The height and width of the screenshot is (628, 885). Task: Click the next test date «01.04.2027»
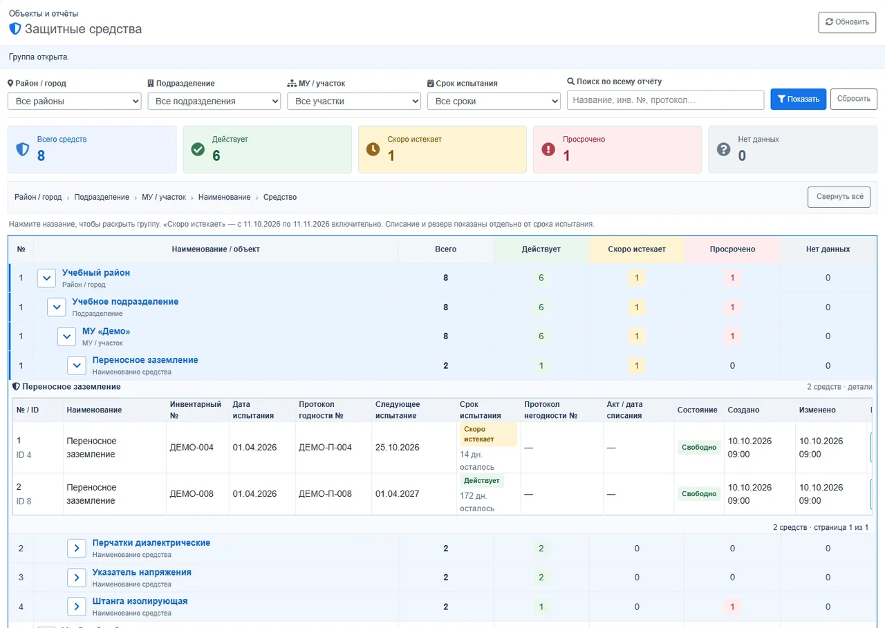click(x=398, y=494)
